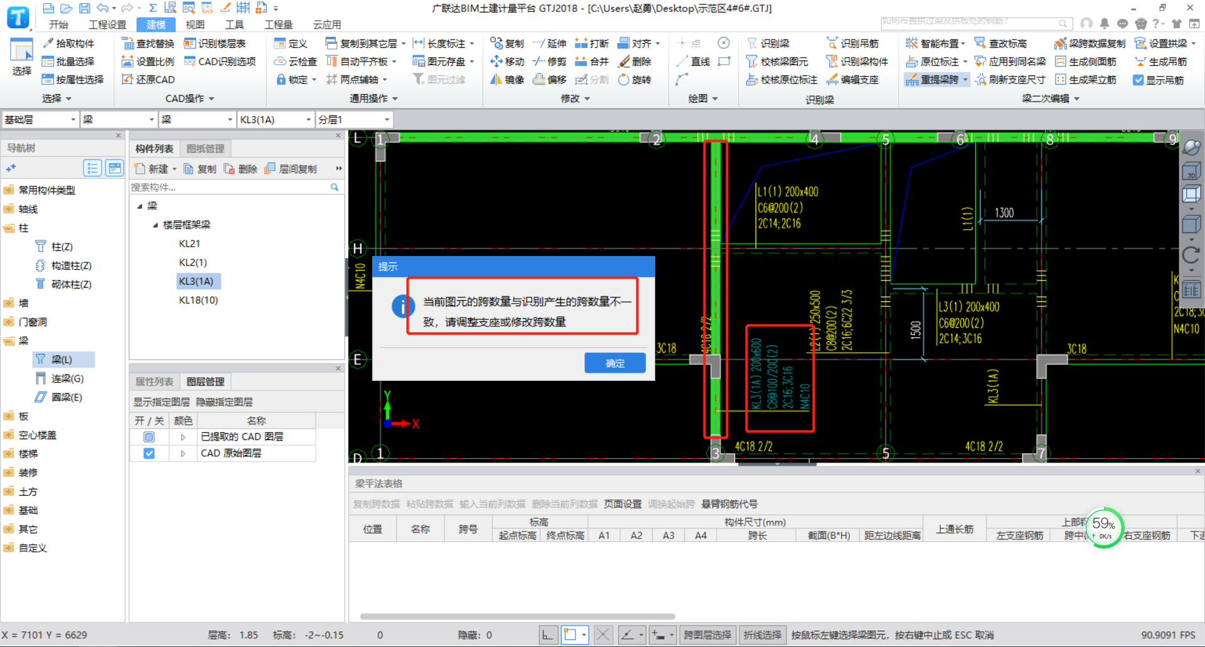Click the 查改标高 check elevation tool
This screenshot has width=1205, height=647.
point(1000,43)
